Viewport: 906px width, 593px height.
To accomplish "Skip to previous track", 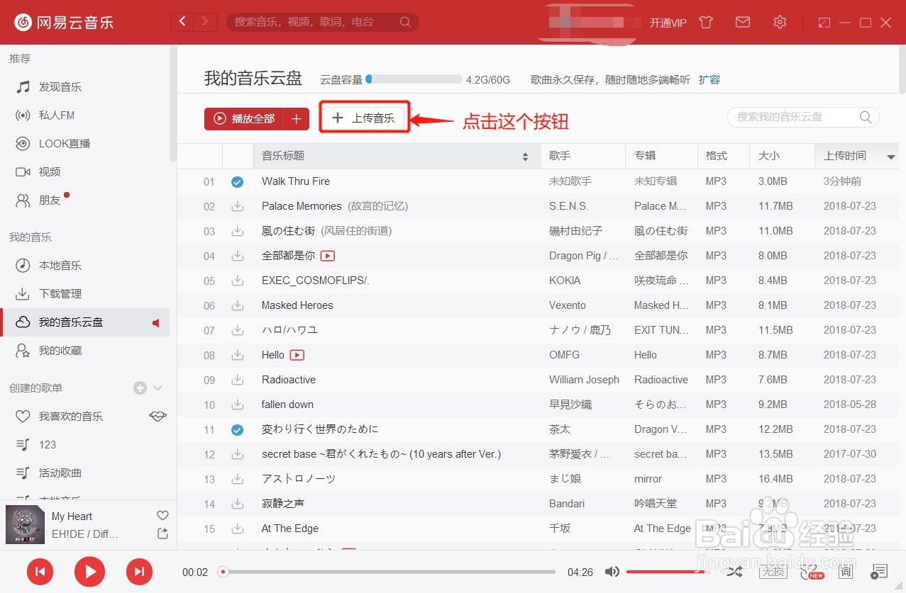I will (x=40, y=572).
